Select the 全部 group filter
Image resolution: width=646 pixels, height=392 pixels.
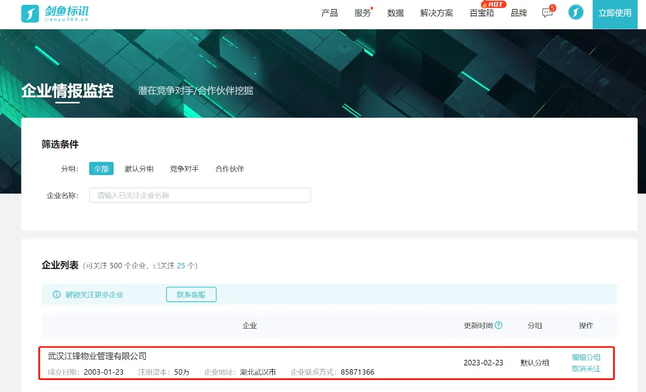pos(101,169)
